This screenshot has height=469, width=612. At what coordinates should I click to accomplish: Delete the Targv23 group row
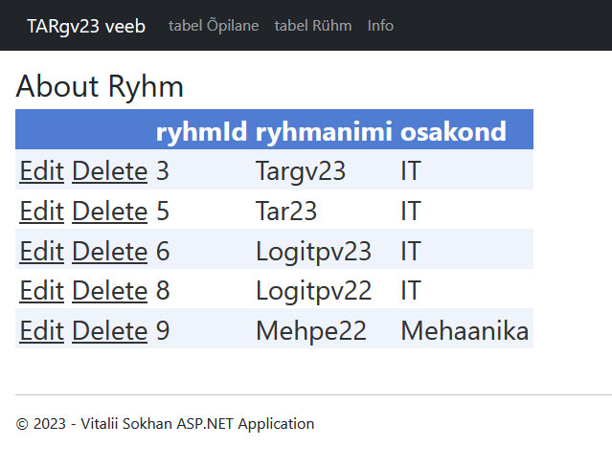110,171
